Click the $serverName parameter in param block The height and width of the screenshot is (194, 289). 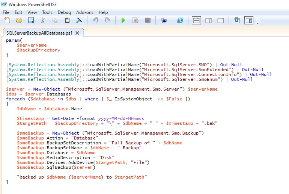click(32, 45)
